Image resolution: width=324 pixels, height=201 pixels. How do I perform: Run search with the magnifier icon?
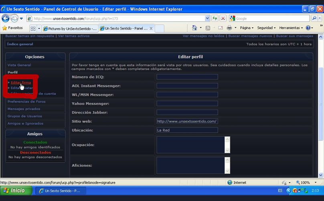[x=314, y=18]
